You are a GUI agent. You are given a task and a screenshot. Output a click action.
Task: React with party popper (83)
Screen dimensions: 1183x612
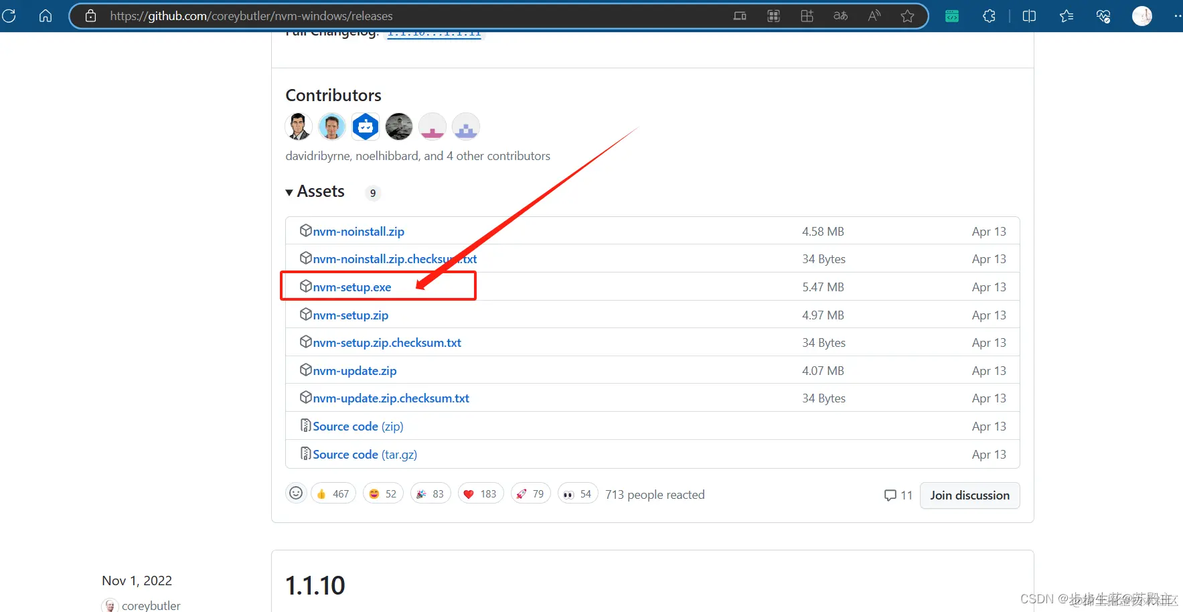pos(430,493)
